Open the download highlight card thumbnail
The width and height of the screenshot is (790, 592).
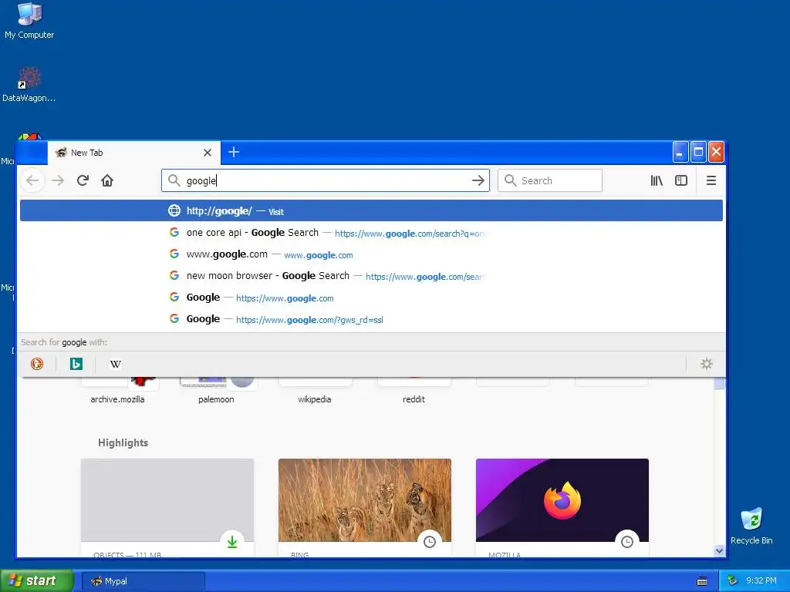[x=167, y=499]
